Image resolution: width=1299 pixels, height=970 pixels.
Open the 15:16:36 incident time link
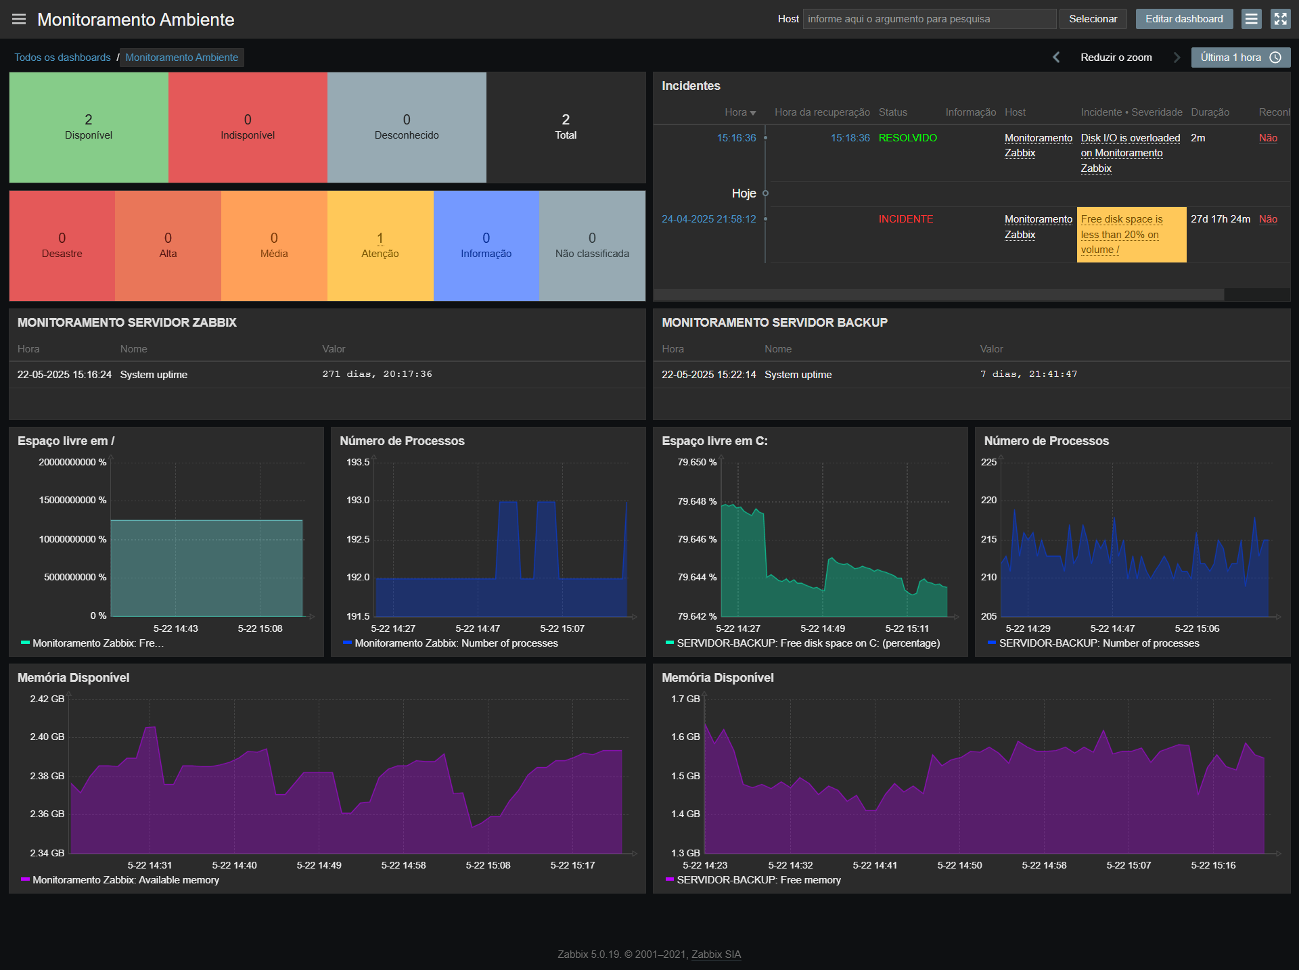pos(736,138)
